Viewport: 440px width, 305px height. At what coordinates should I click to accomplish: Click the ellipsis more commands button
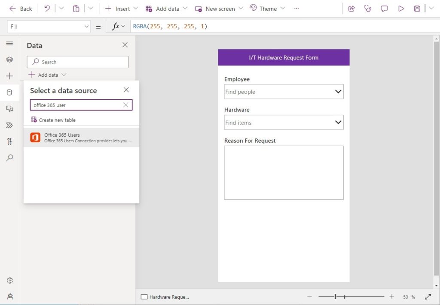(296, 9)
